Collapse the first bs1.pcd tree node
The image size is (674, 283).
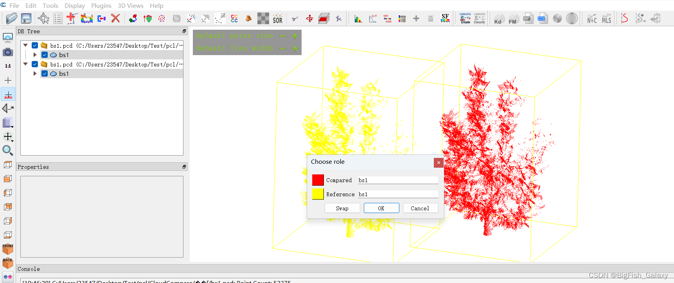tap(25, 45)
